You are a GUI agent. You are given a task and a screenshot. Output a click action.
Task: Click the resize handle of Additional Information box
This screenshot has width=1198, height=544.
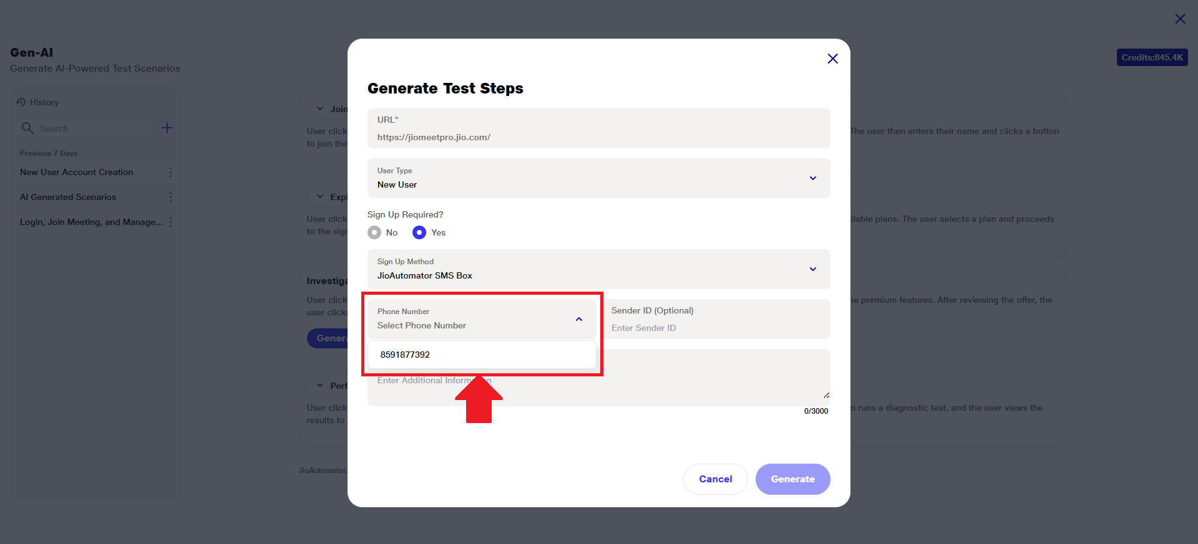click(x=826, y=395)
